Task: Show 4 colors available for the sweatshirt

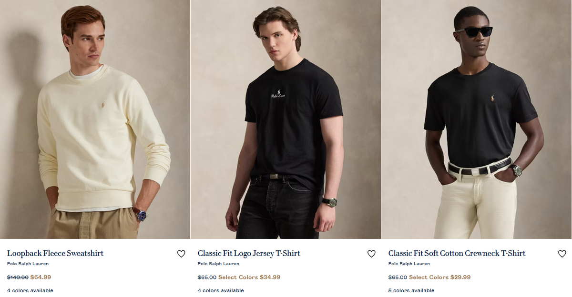Action: 30,290
